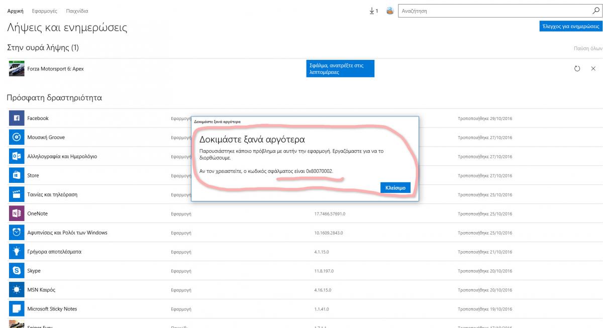Select the OneNote app name
The height and width of the screenshot is (328, 603).
click(x=37, y=214)
